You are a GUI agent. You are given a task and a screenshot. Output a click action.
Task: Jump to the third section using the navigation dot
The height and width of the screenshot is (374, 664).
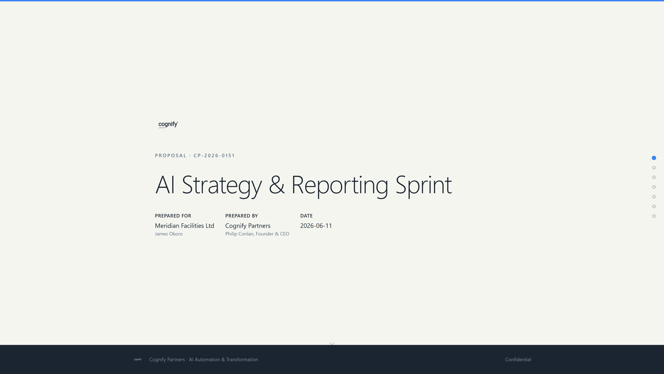coord(654,177)
